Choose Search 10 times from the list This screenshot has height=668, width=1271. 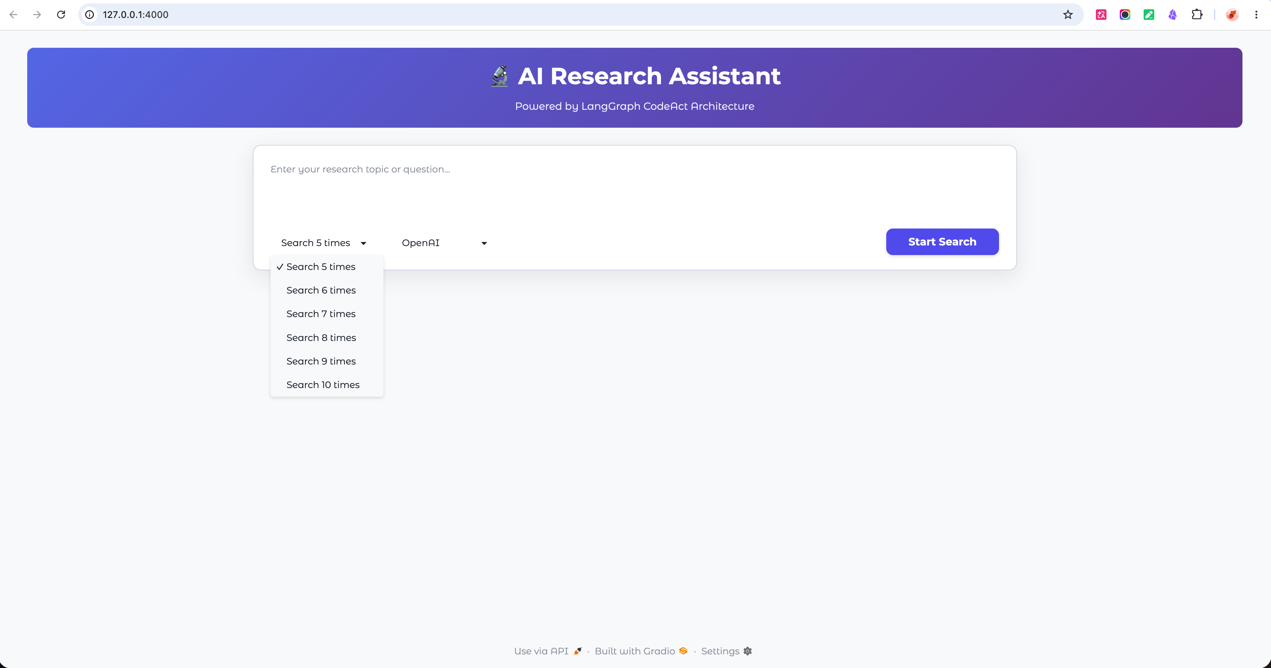(x=327, y=385)
